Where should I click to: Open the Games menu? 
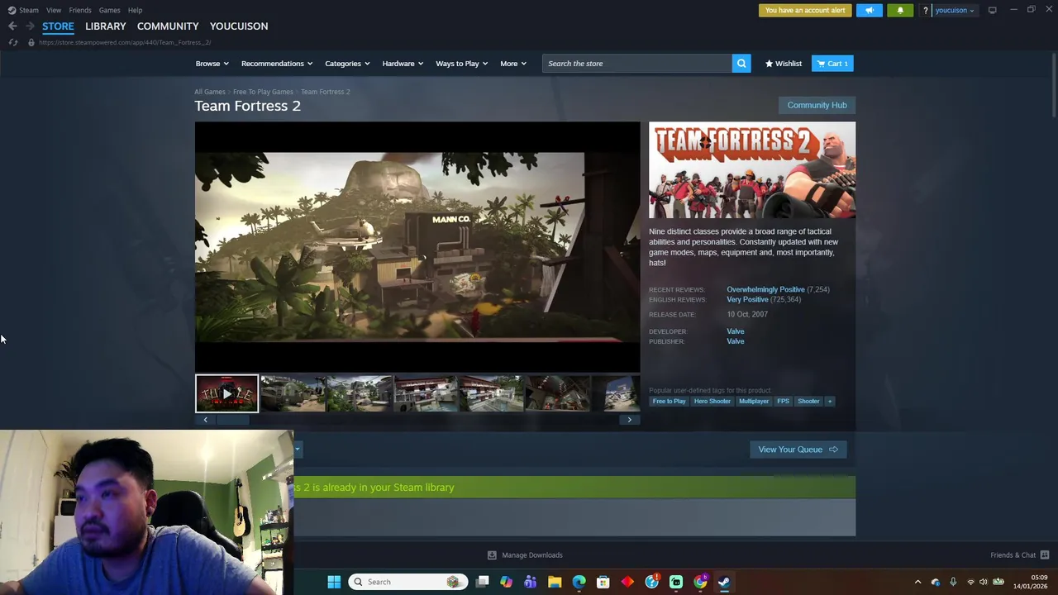tap(109, 10)
